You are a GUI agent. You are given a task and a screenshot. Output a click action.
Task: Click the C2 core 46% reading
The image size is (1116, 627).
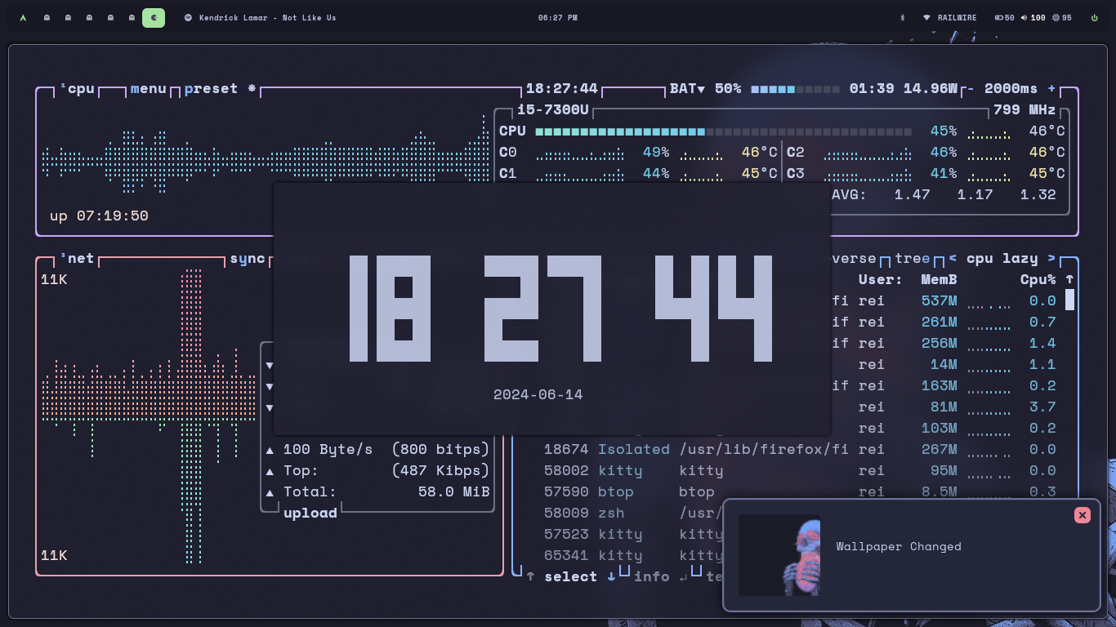[x=944, y=152]
